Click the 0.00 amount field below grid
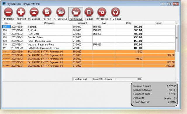This screenshot has height=114, width=187. point(129,79)
